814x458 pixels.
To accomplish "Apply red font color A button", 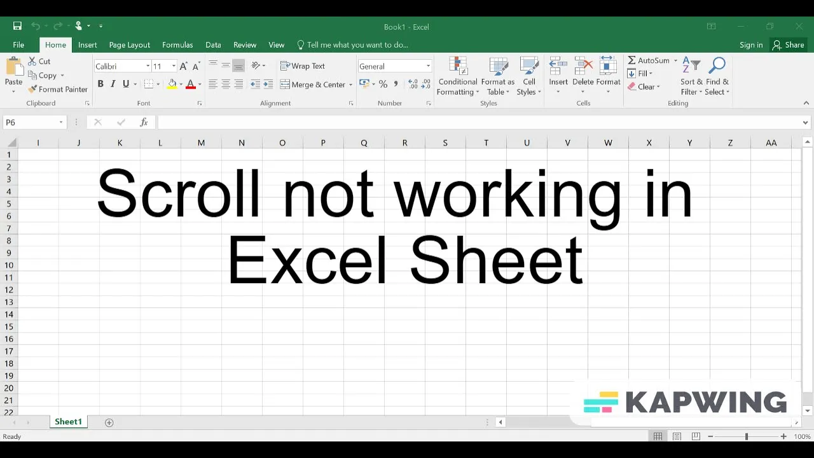I will (191, 84).
